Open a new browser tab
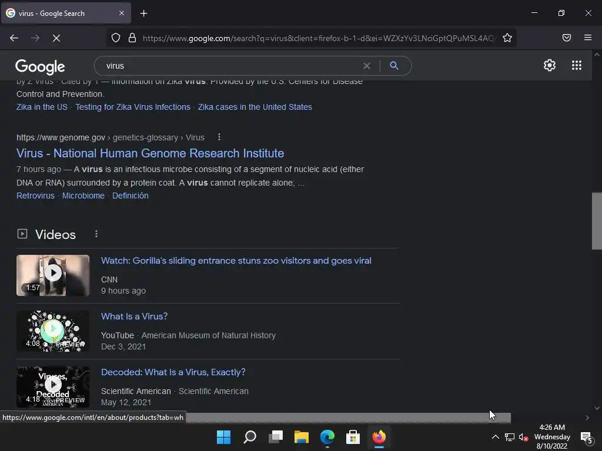The height and width of the screenshot is (451, 602). (x=143, y=14)
